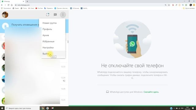Open the Chrome profile avatar
The height and width of the screenshot is (110, 196).
(x=190, y=5)
